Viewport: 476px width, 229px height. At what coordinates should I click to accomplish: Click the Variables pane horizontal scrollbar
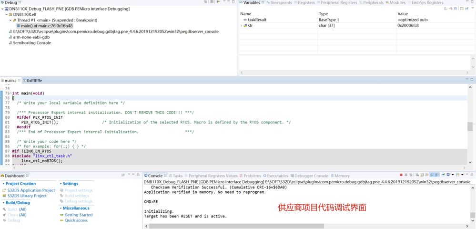click(x=354, y=73)
